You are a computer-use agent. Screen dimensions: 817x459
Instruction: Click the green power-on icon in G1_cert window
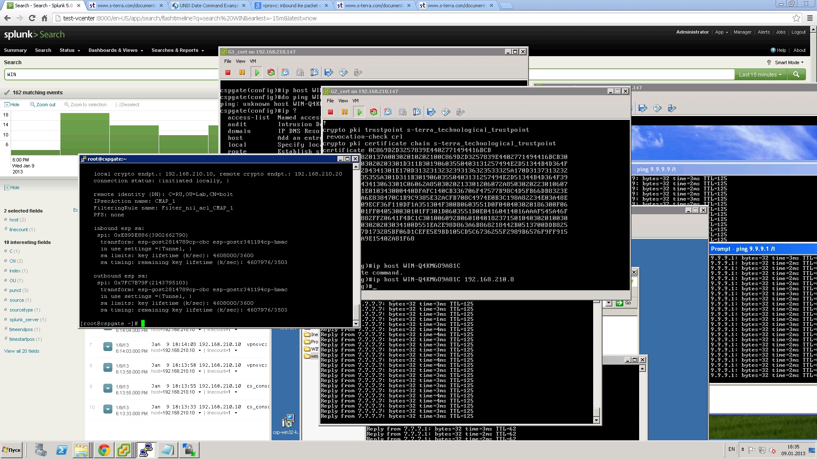(x=257, y=73)
